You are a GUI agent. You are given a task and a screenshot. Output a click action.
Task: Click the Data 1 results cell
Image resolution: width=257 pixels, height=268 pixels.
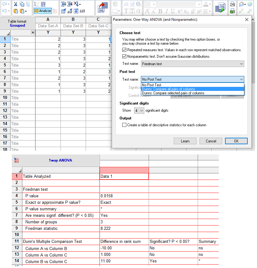[124, 176]
